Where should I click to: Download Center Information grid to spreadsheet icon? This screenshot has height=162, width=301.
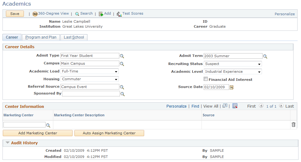[x=235, y=106]
